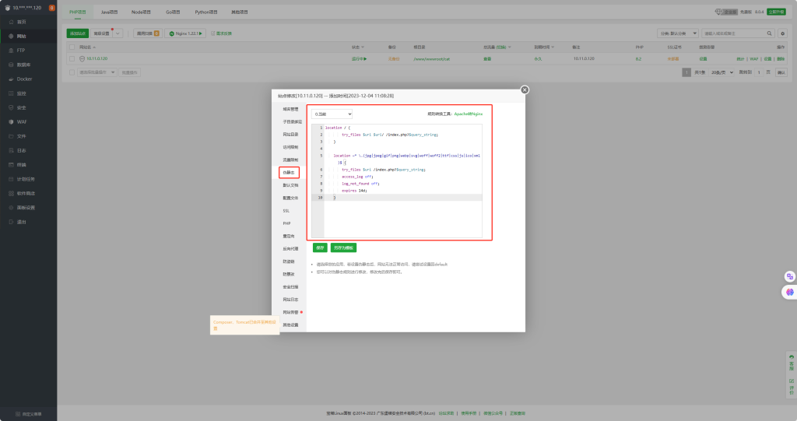Viewport: 797px width, 421px height.
Task: Switch to the 其他项目 tab
Action: [x=240, y=12]
